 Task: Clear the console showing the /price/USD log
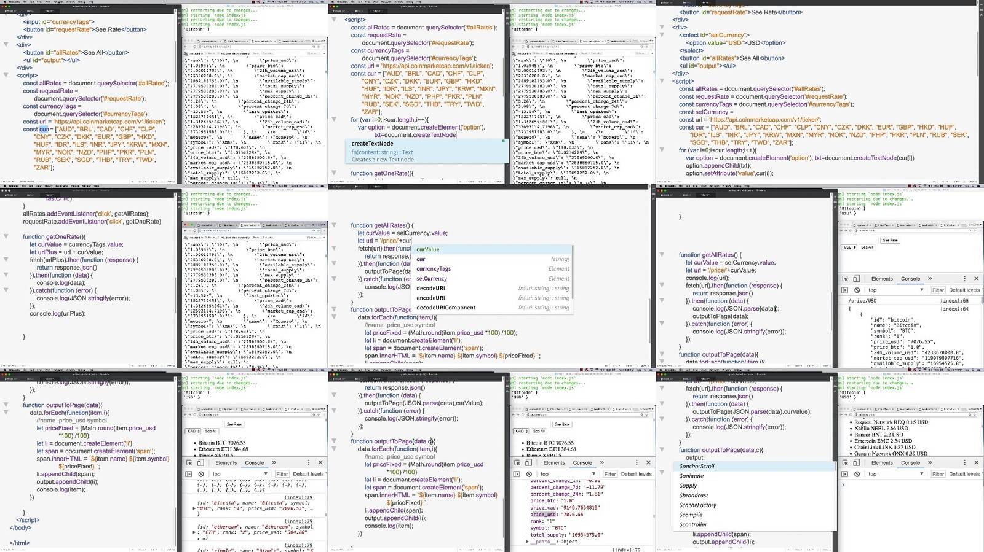857,290
